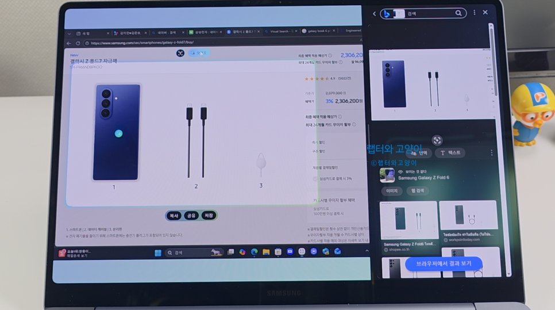Open Microsoft Store from the taskbar
The height and width of the screenshot is (310, 555).
[278, 252]
